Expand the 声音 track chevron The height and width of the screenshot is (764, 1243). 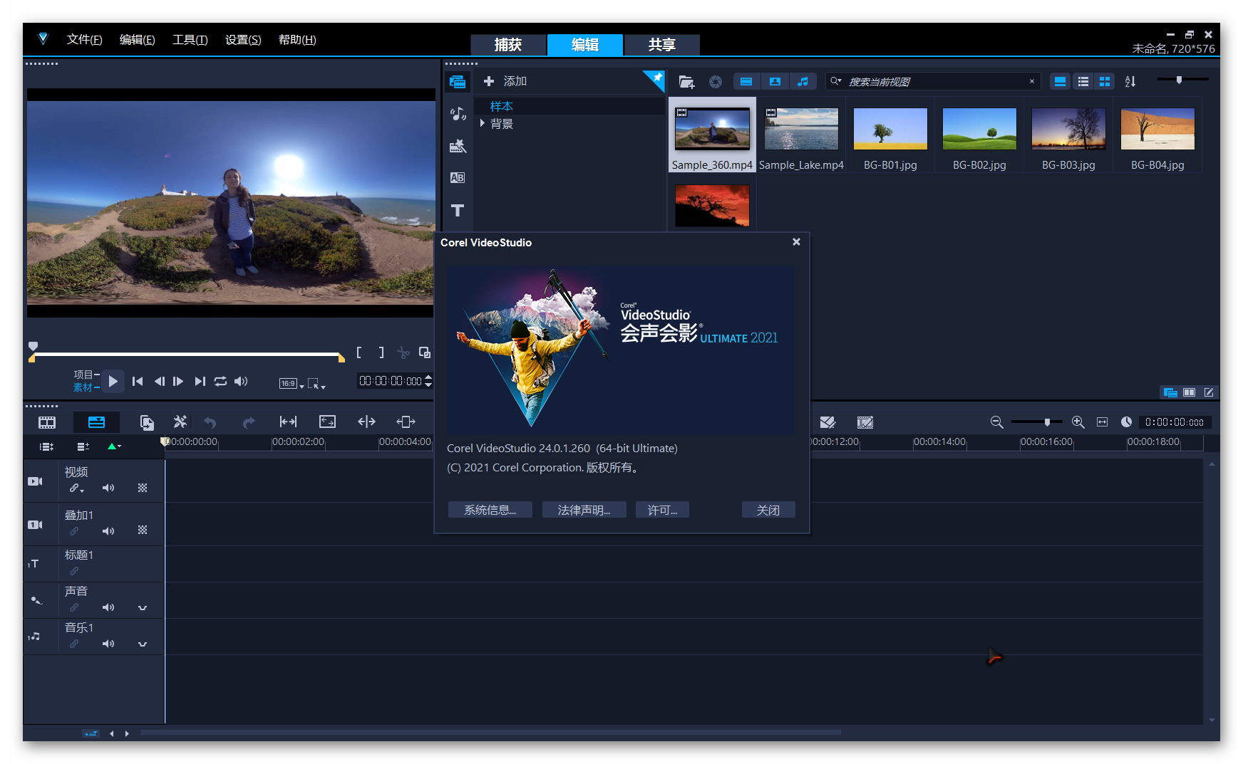(x=143, y=608)
